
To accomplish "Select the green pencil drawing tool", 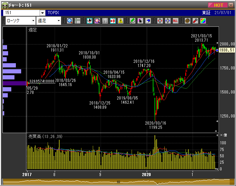I will (x=132, y=21).
